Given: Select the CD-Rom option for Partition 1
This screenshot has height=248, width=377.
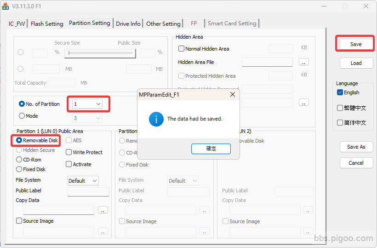Looking at the screenshot, I should (19, 160).
